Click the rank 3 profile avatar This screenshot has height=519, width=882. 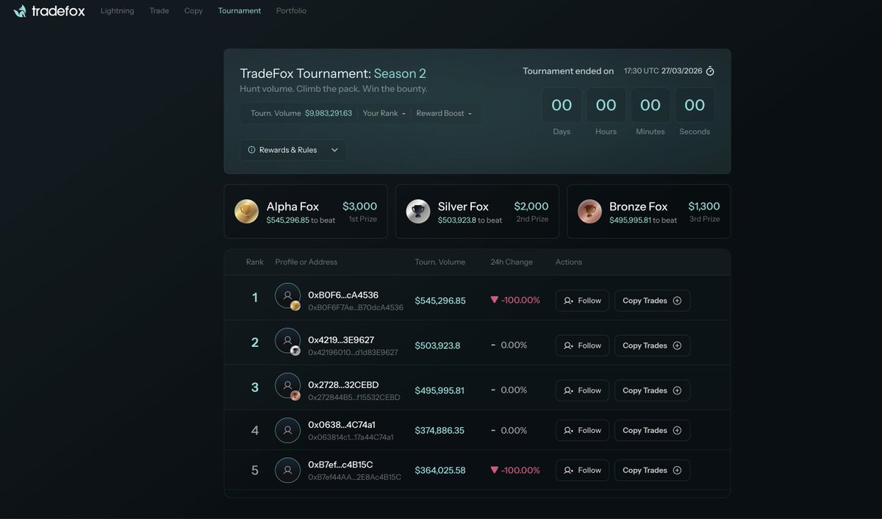coord(287,385)
